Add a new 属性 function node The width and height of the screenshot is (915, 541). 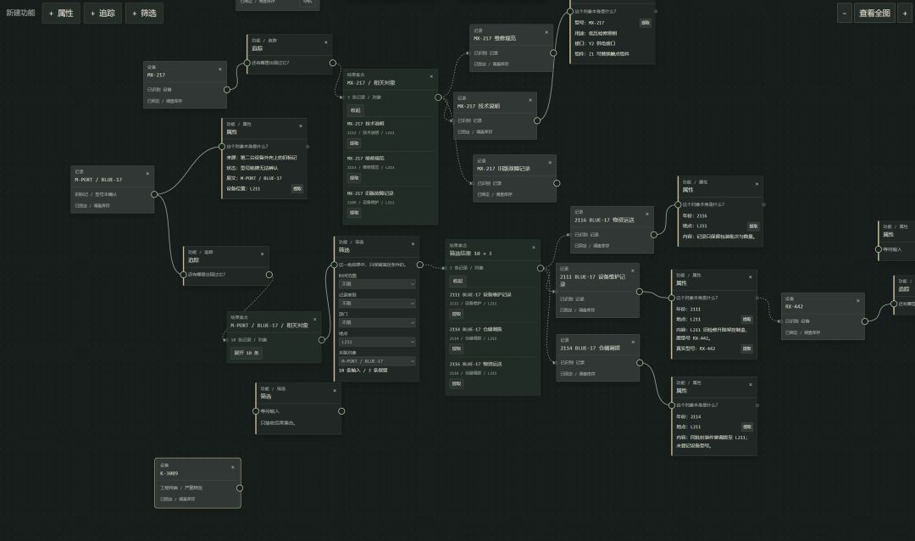[x=61, y=13]
